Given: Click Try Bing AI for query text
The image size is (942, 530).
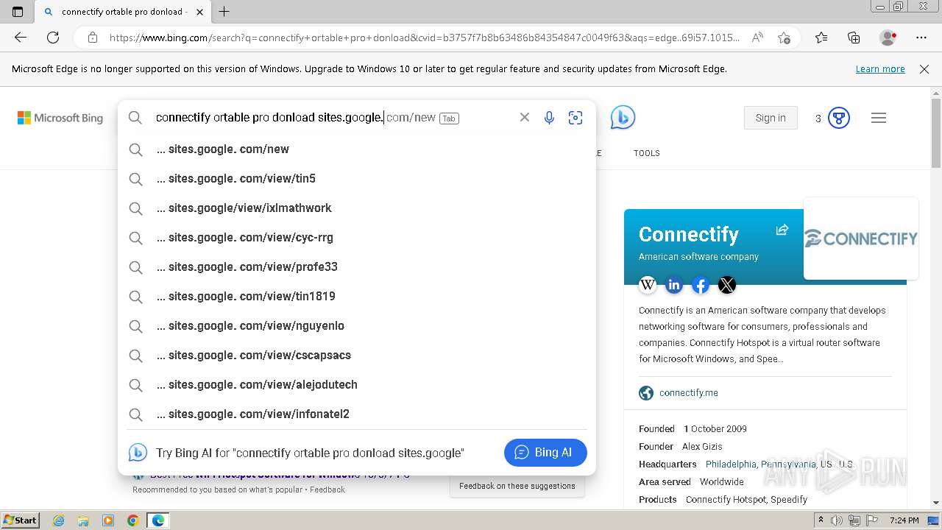Looking at the screenshot, I should pyautogui.click(x=310, y=453).
